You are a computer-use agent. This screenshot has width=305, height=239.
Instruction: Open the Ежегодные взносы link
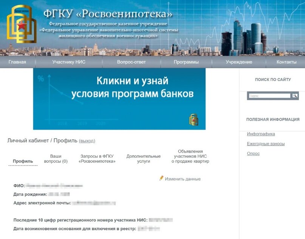click(266, 144)
